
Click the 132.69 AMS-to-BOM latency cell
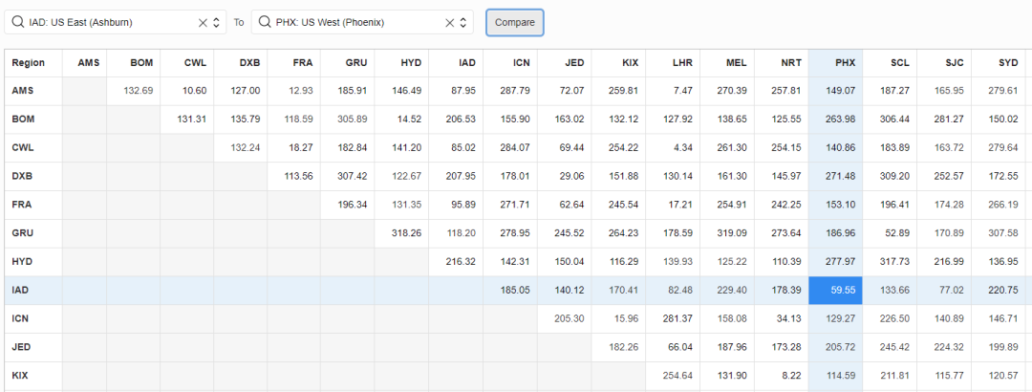(139, 91)
